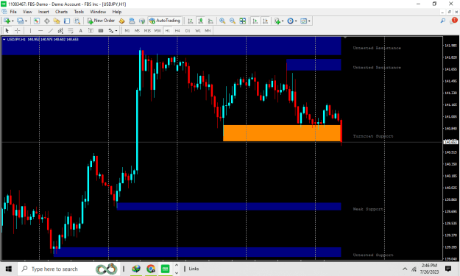Toggle the Auto Scroll chart button
The image size is (460, 276).
(255, 21)
